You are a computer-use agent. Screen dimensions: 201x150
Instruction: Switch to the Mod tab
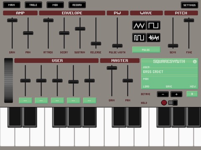tap(55, 5)
